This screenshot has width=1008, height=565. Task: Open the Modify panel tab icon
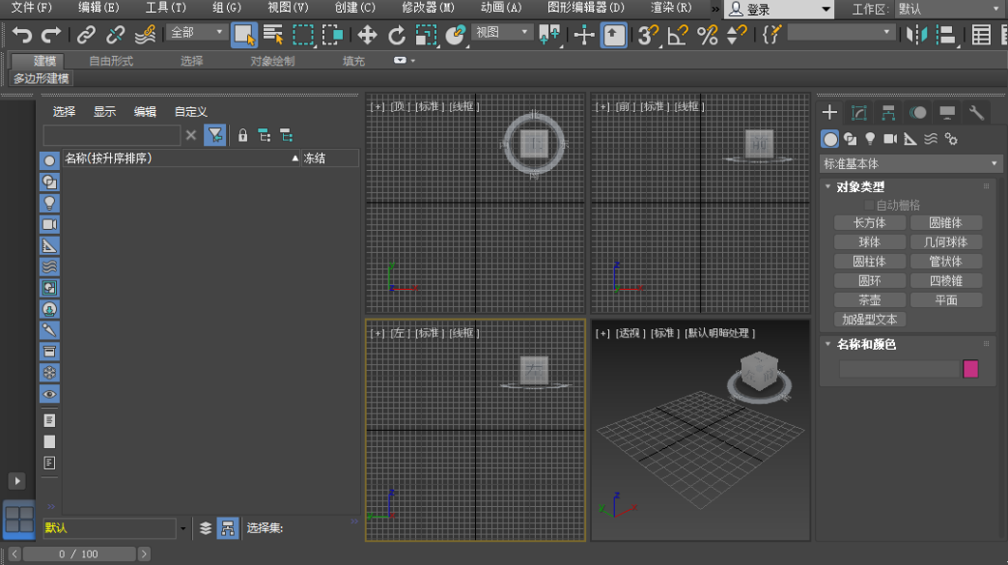pyautogui.click(x=859, y=112)
